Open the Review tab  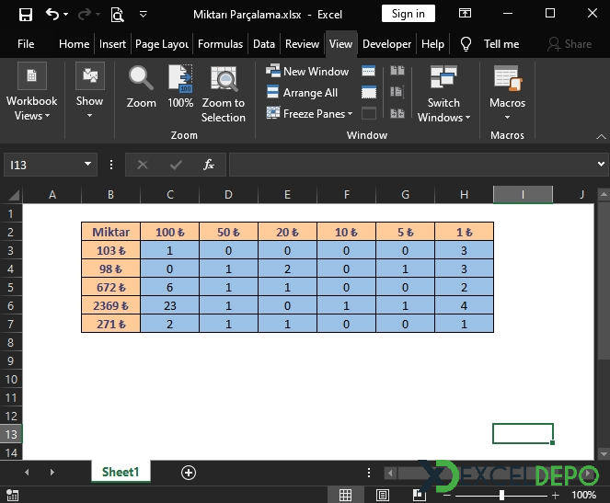[302, 44]
